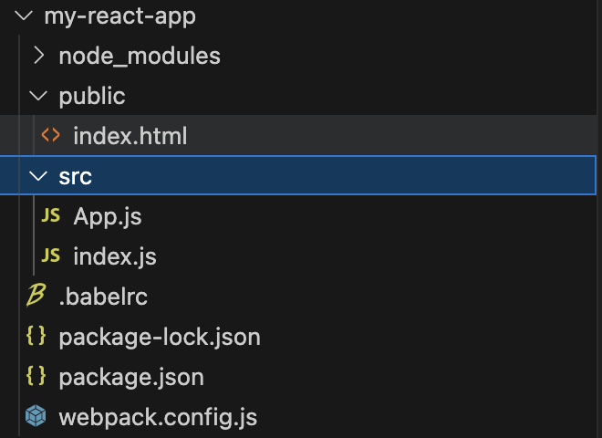Click the webpack cube icon
602x438 pixels.
pos(36,417)
